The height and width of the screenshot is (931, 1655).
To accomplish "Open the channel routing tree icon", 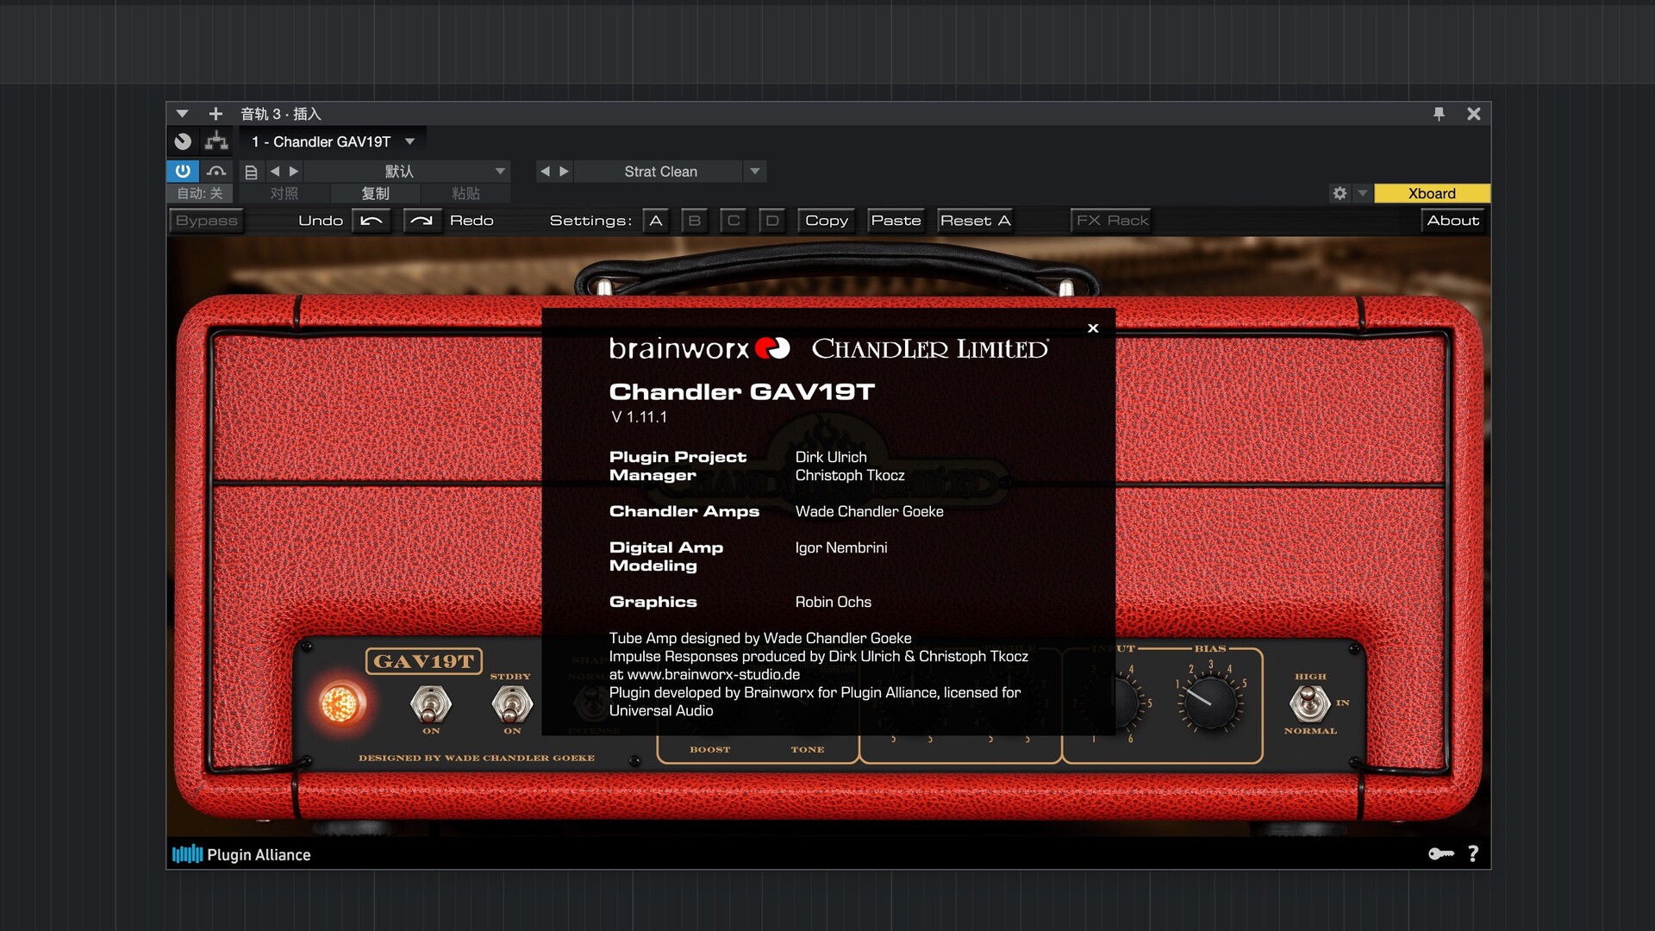I will (x=216, y=141).
